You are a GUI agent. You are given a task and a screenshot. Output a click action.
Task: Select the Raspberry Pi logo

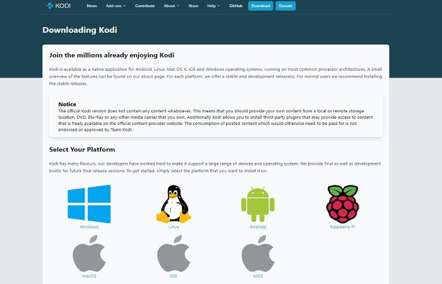coord(342,204)
